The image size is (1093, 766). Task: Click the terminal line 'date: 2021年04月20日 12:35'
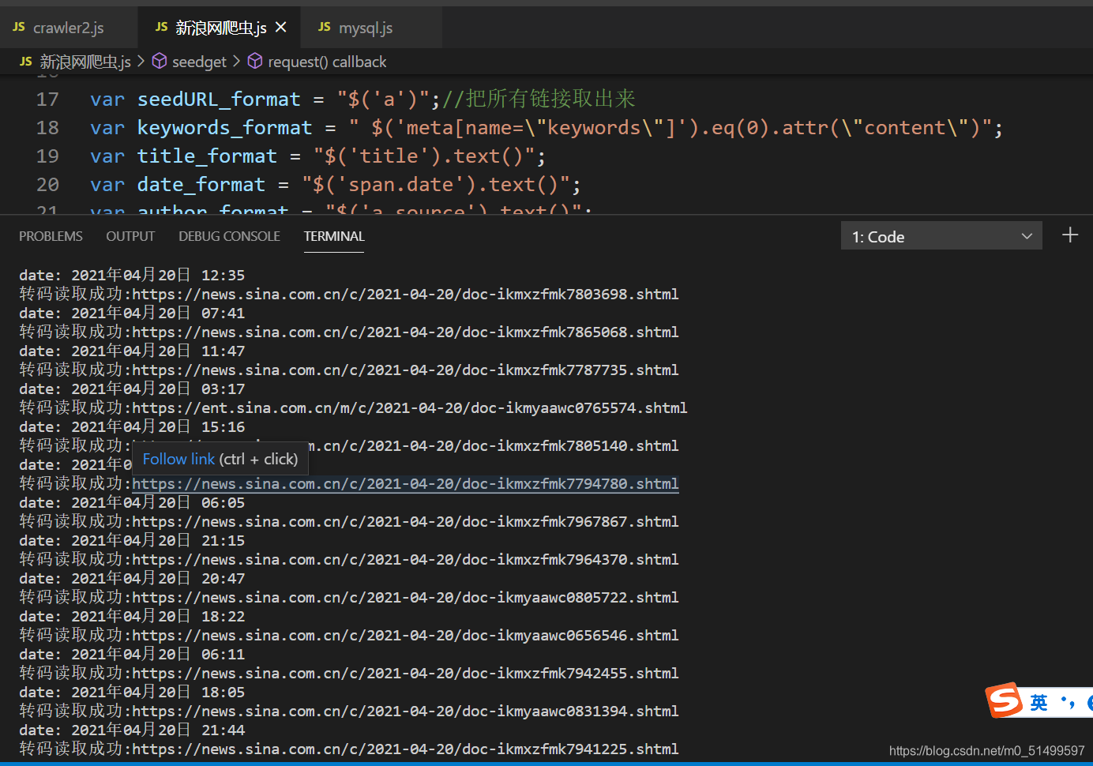point(132,275)
